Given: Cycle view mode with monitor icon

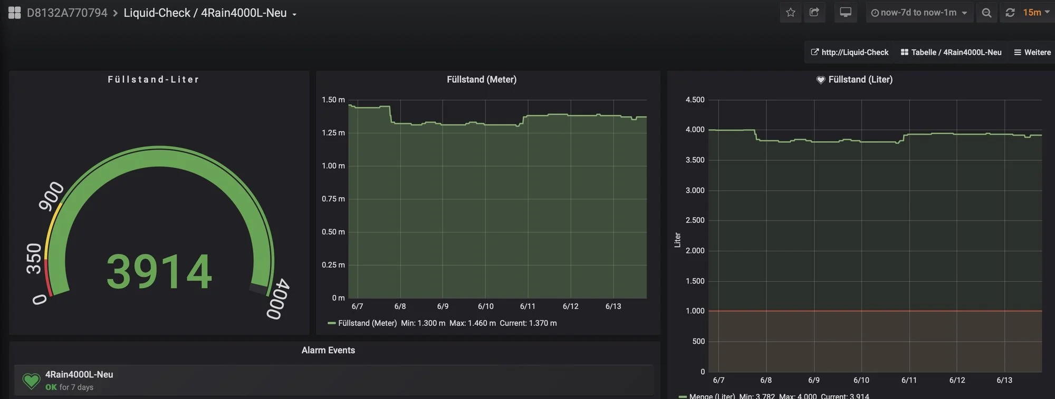Looking at the screenshot, I should pos(845,13).
